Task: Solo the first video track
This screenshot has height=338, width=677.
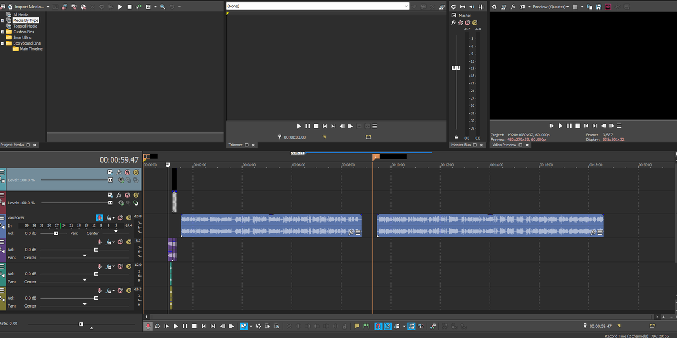Action: (x=136, y=172)
